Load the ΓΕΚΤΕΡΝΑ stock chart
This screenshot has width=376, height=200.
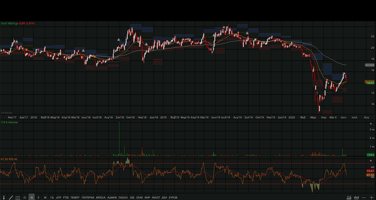pos(88,197)
